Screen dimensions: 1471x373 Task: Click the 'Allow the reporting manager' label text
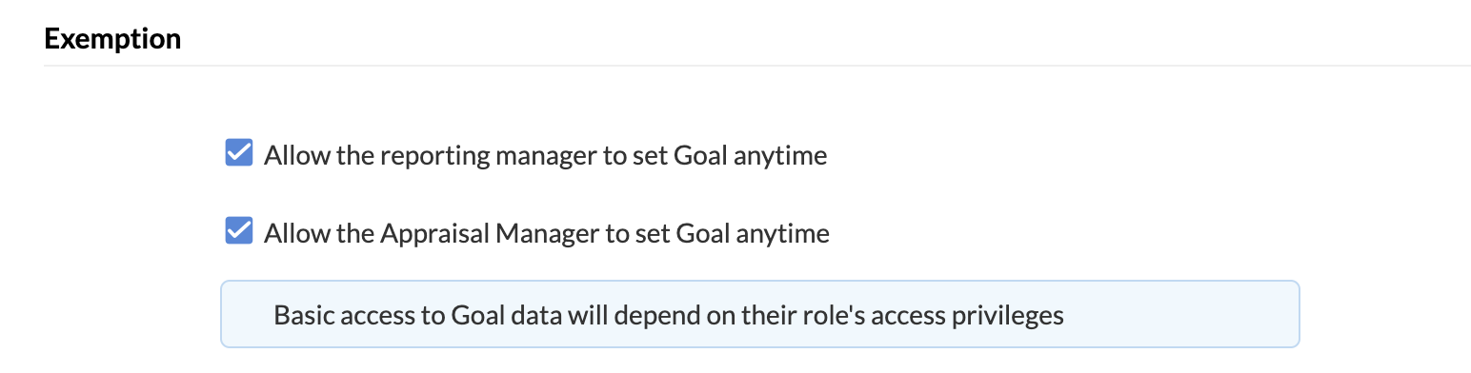[546, 155]
